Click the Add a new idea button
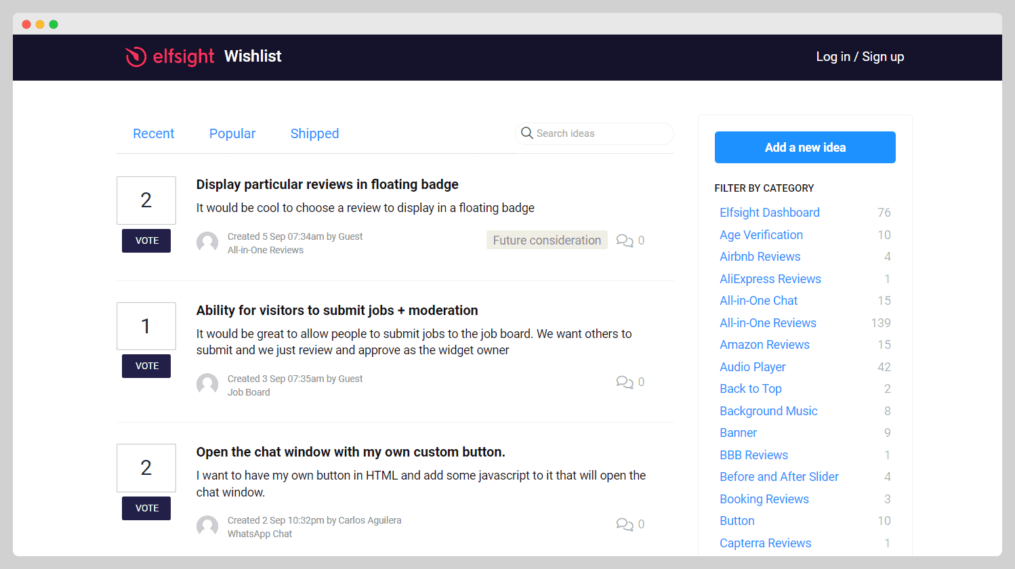 [x=805, y=147]
